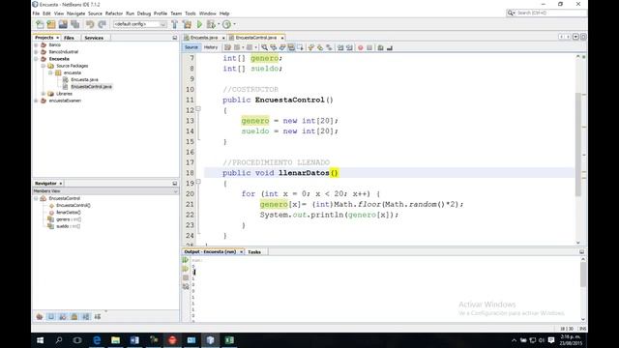Click the Build Project hammer icon
619x348 pixels.
click(175, 24)
